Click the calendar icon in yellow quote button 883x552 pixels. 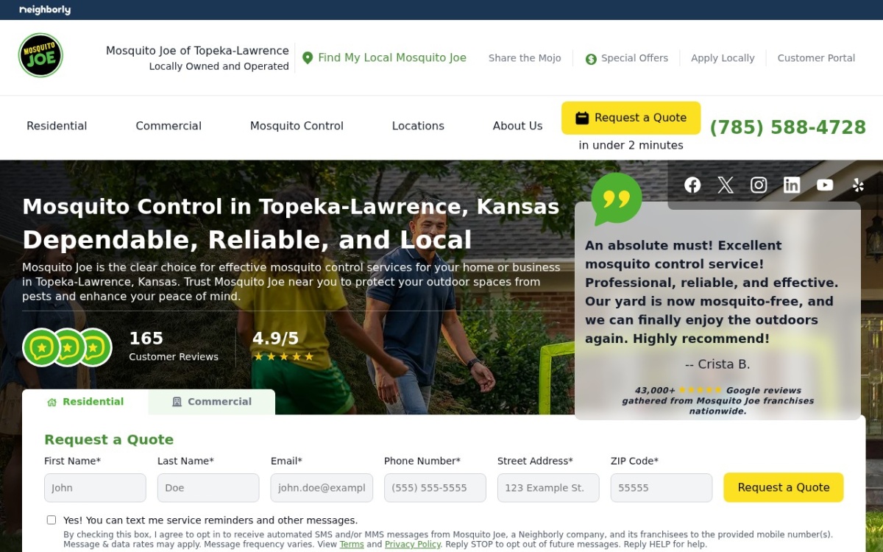pos(582,118)
